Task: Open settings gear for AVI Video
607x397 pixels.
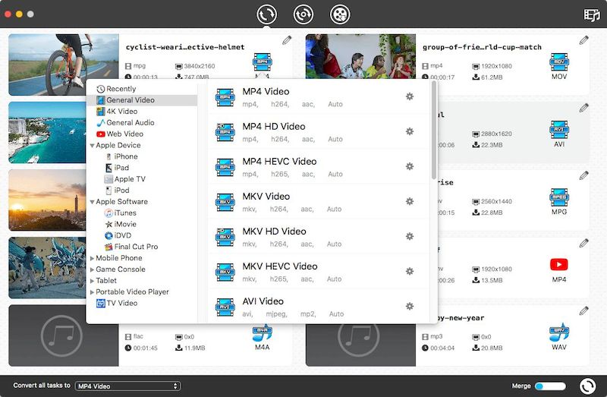Action: [x=410, y=306]
